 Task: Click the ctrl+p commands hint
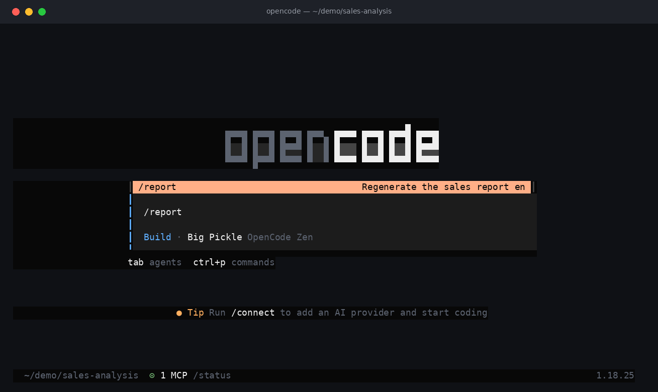coord(234,262)
